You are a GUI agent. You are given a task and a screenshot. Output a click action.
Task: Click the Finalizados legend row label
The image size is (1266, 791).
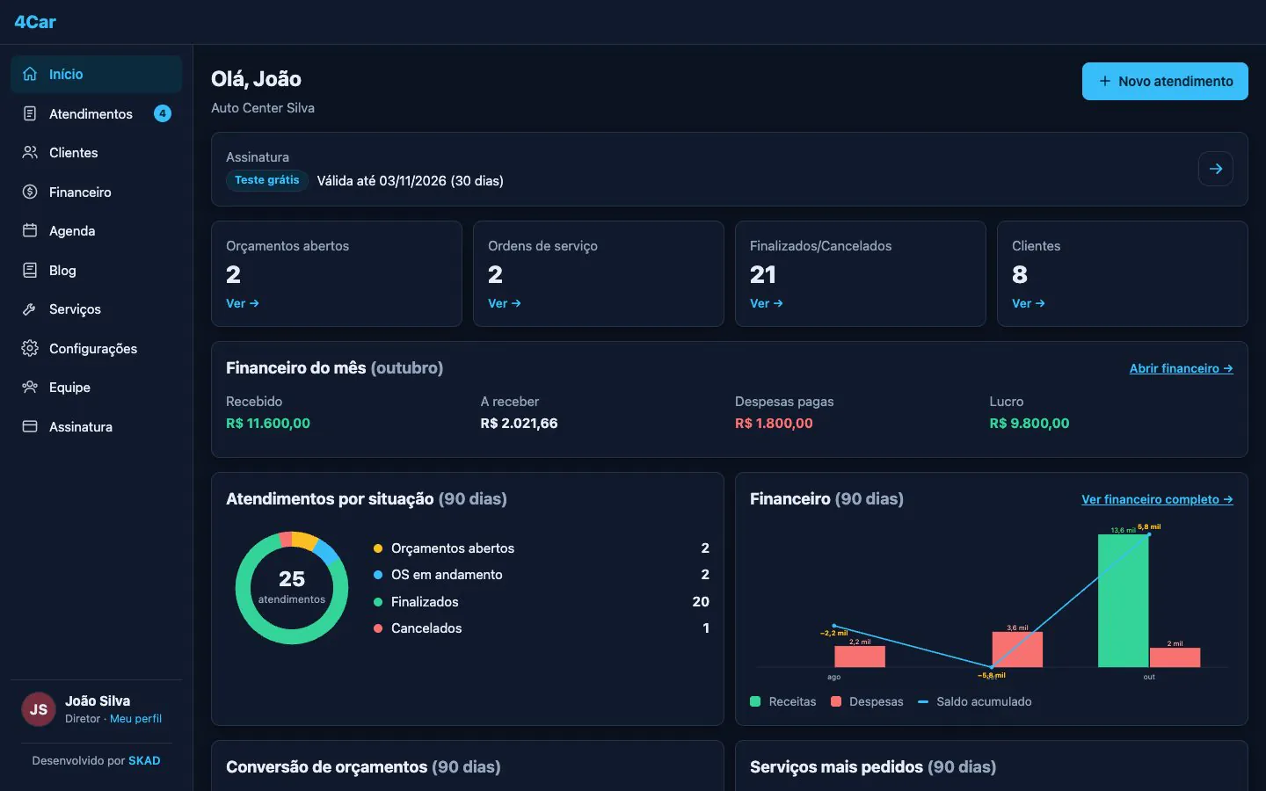425,602
